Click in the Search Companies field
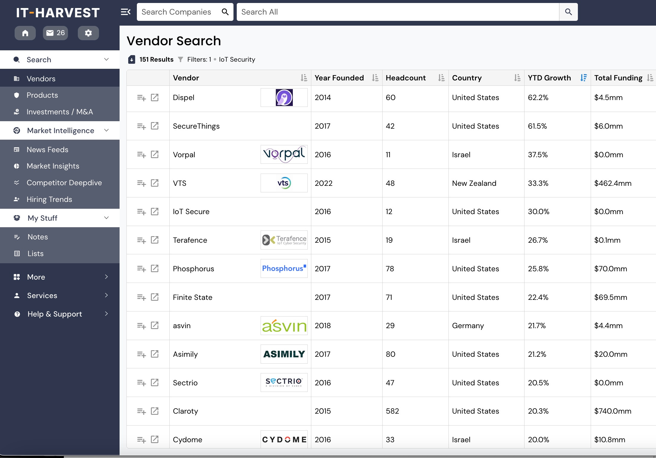This screenshot has height=458, width=656. pyautogui.click(x=179, y=12)
